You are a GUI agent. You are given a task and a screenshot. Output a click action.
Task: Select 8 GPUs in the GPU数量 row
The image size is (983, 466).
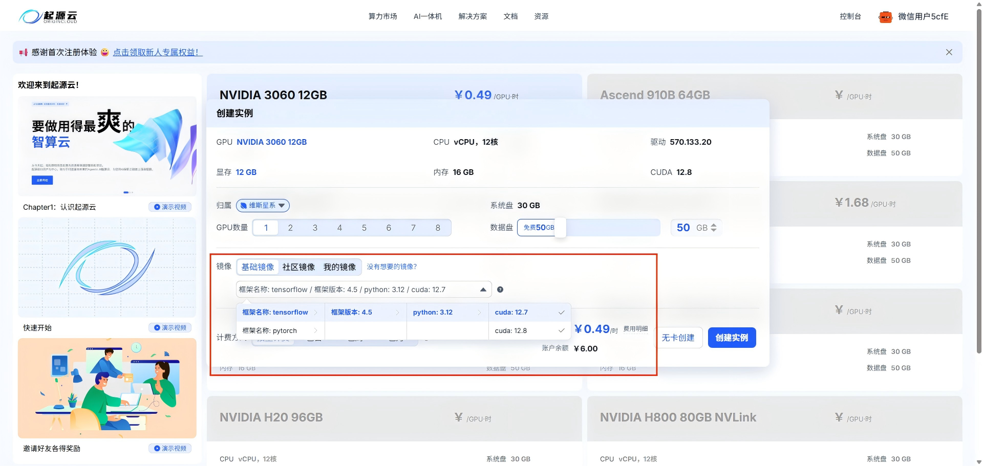tap(438, 228)
